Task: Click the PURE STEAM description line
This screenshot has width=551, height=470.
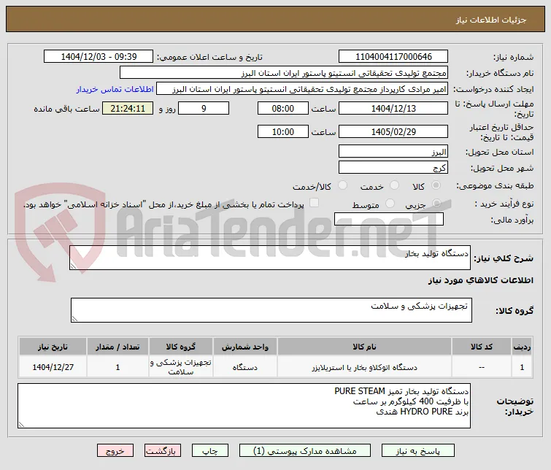Action: click(401, 391)
